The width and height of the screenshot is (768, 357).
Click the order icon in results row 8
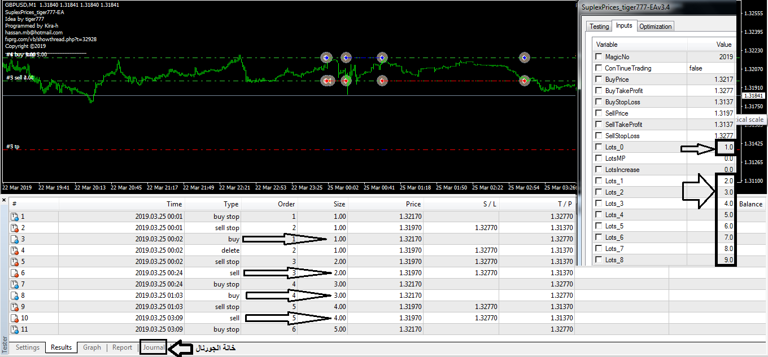click(x=15, y=296)
